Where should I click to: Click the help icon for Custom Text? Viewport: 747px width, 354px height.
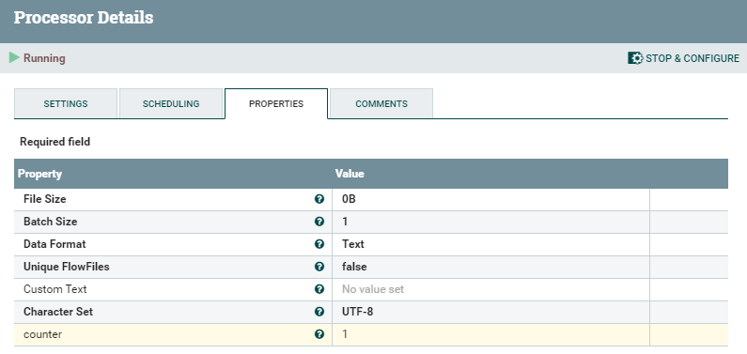319,289
